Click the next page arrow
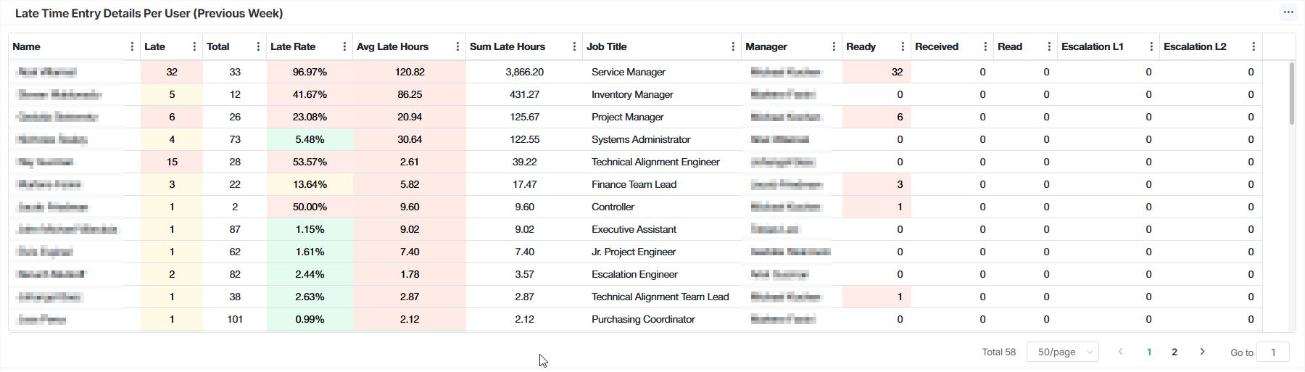 [x=1202, y=352]
